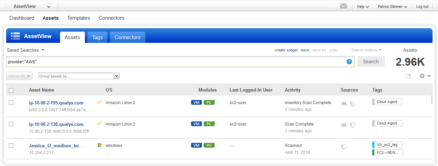The image size is (438, 166).
Task: Click agent source icon for ip-10-90-2-195
Action: pos(353,103)
